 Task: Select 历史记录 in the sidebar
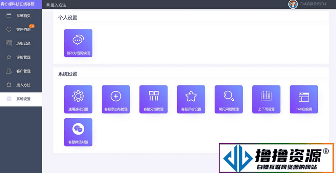[x=21, y=43]
